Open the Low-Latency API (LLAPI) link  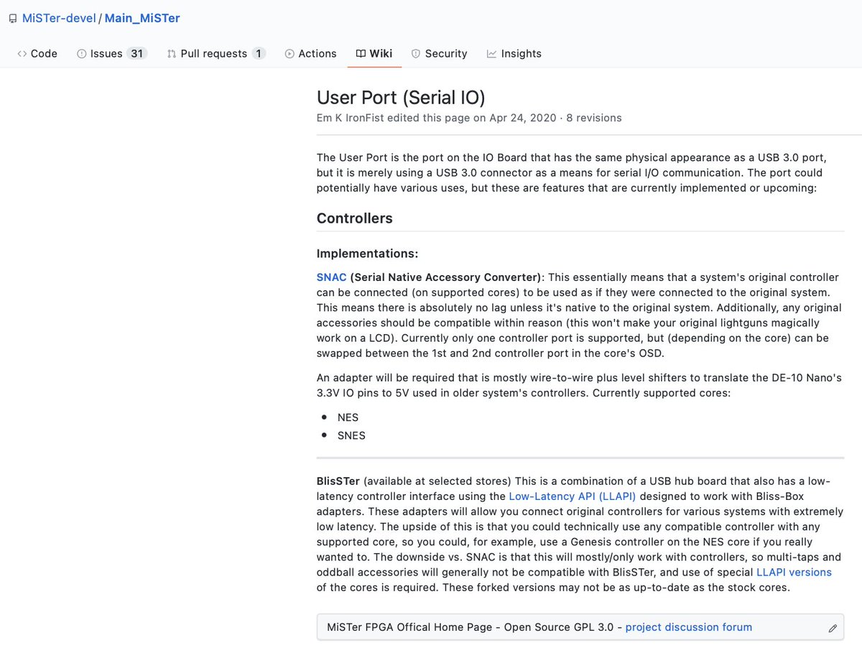point(573,496)
